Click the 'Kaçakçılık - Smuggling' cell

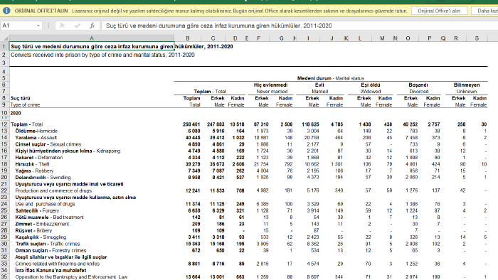tap(41, 237)
